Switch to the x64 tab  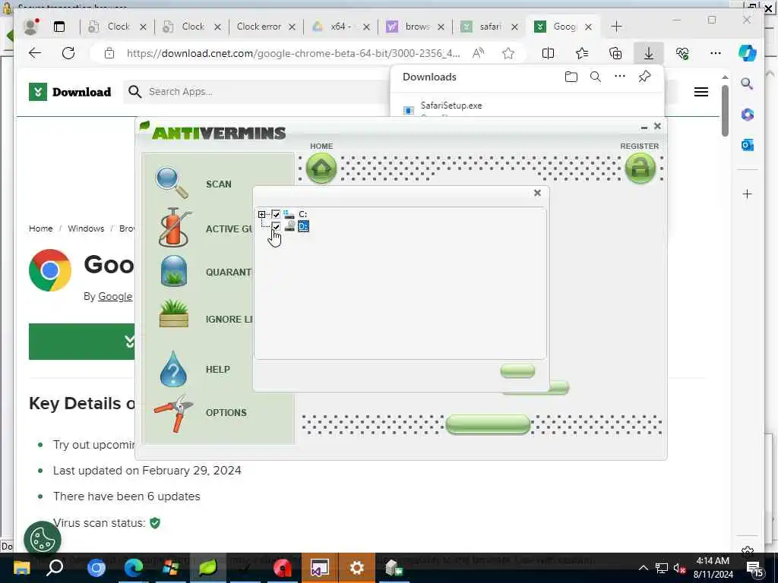(340, 27)
